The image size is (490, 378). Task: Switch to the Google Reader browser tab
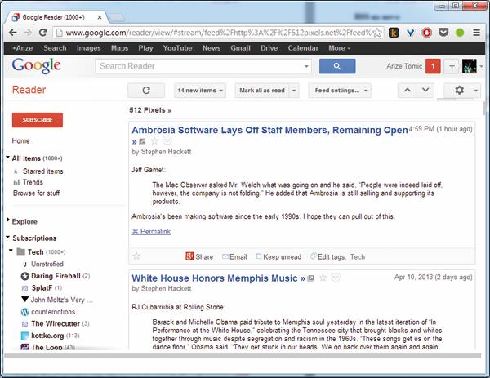click(56, 17)
